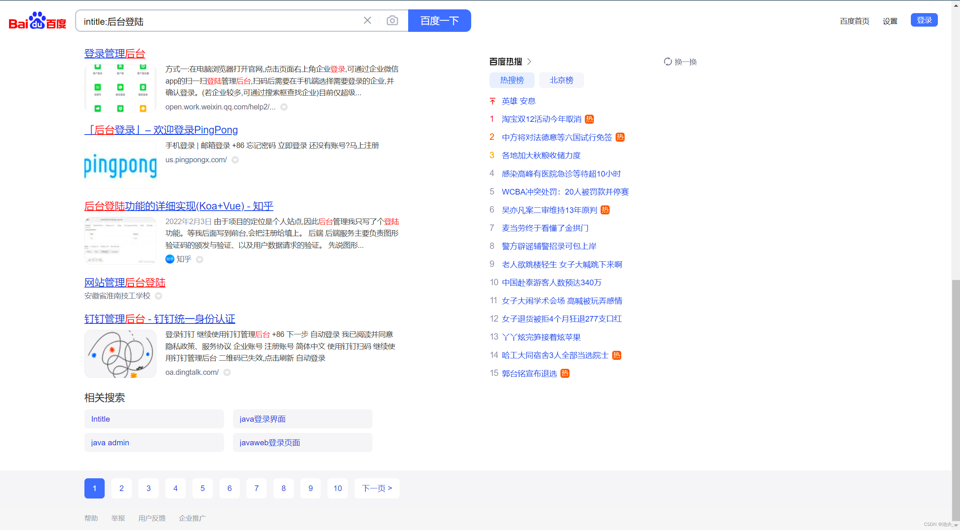Open hot topic 各地加大秋粮收储力度
This screenshot has width=960, height=530.
point(541,155)
